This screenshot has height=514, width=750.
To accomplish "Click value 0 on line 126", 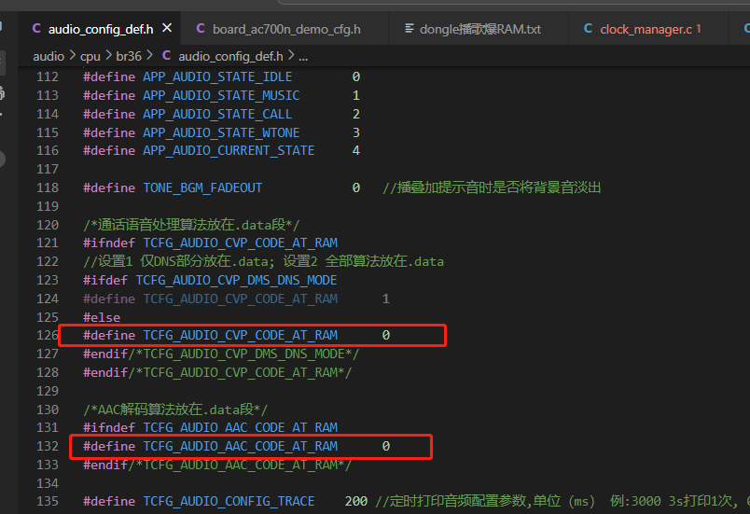I will (386, 336).
